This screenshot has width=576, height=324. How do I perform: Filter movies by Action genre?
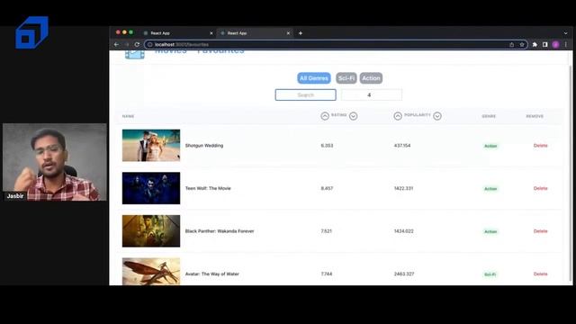[x=371, y=78]
